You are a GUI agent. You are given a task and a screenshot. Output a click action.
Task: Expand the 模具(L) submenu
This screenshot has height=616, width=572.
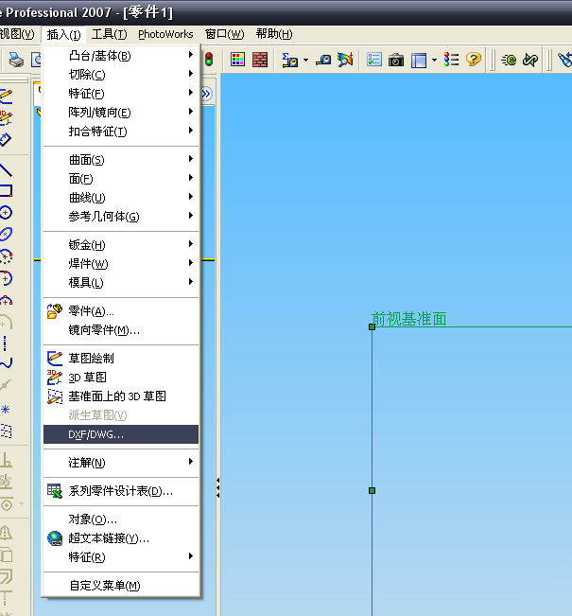120,283
